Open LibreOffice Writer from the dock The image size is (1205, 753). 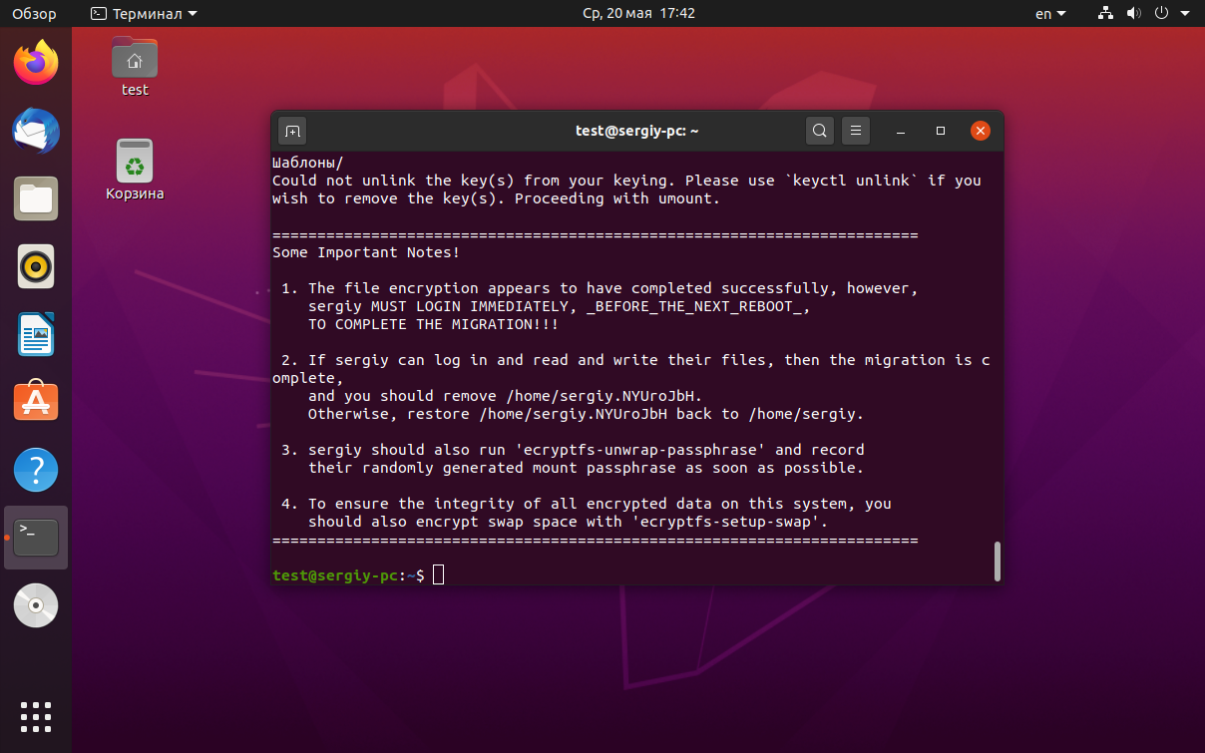click(x=36, y=334)
